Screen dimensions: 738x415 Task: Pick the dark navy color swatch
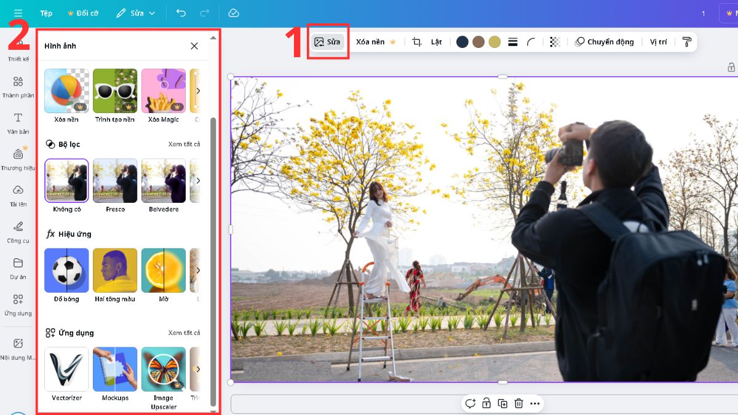(462, 42)
